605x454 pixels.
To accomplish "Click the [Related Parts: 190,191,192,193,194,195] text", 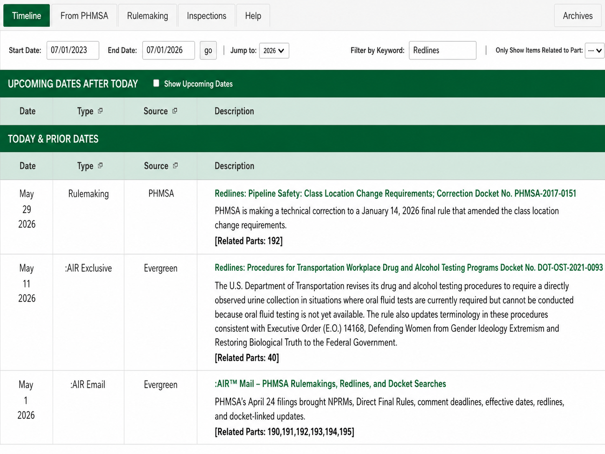I will click(x=285, y=432).
